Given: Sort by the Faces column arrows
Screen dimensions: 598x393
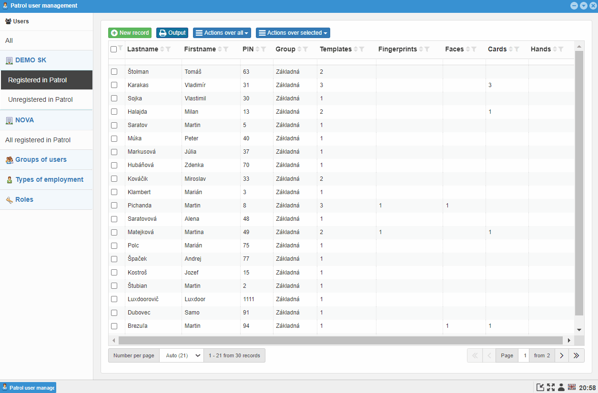Looking at the screenshot, I should click(x=468, y=49).
